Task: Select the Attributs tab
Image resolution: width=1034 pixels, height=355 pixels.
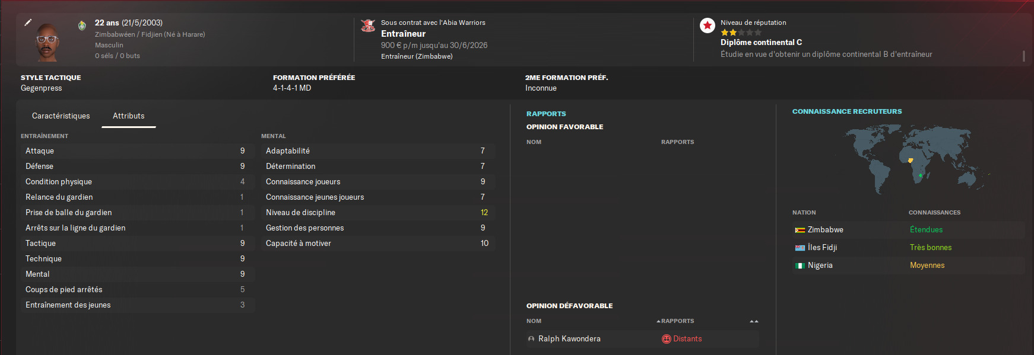Action: point(129,116)
